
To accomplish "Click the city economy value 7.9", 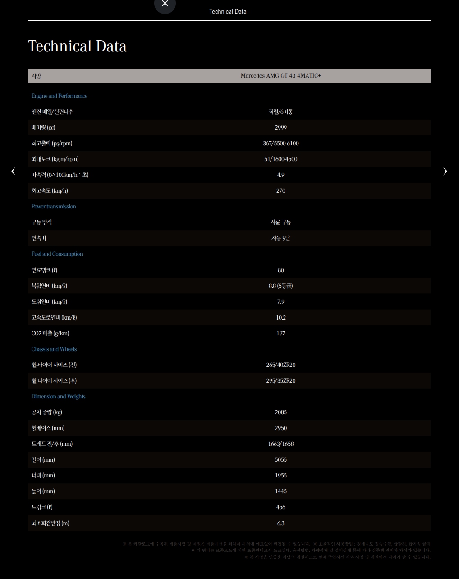I will tap(281, 302).
